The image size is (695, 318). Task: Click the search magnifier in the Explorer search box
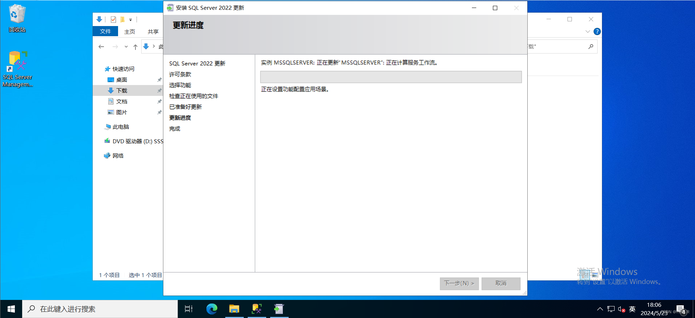(x=591, y=46)
